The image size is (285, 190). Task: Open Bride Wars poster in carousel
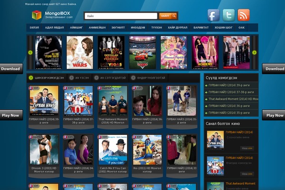pyautogui.click(x=80, y=52)
